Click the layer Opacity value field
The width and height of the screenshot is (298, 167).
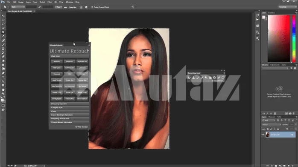pyautogui.click(x=292, y=125)
